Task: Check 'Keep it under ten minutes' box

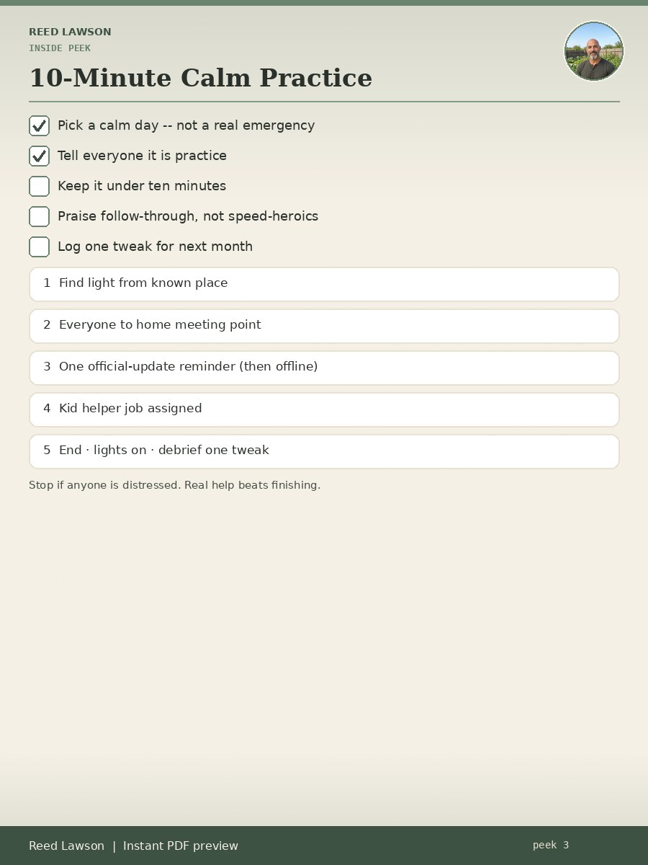Action: click(x=39, y=187)
